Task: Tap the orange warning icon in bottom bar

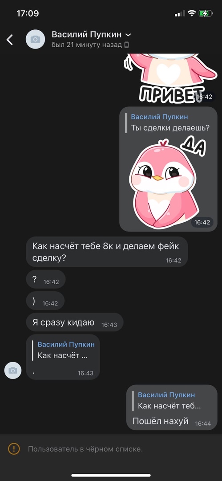Action: 14,449
